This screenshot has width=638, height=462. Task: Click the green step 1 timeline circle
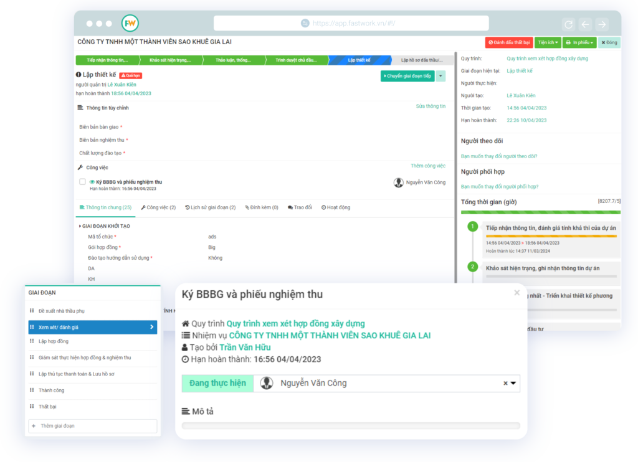coord(473,227)
